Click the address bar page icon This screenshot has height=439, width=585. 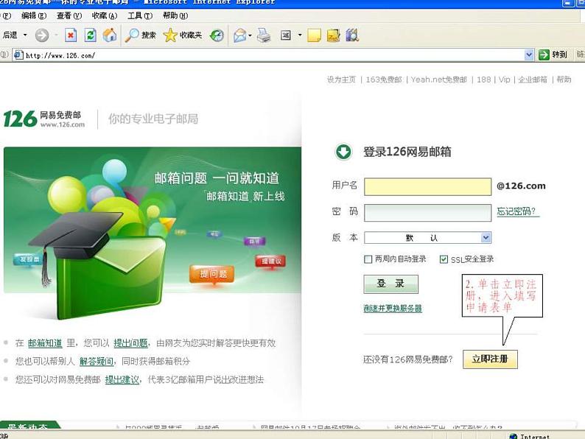point(18,55)
